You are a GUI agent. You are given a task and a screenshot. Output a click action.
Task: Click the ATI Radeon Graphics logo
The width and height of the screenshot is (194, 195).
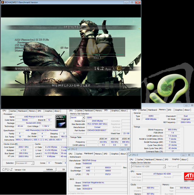click(189, 177)
